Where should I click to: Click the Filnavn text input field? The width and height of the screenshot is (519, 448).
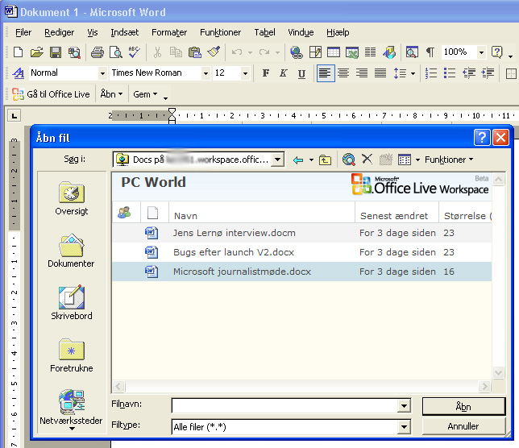click(x=284, y=406)
